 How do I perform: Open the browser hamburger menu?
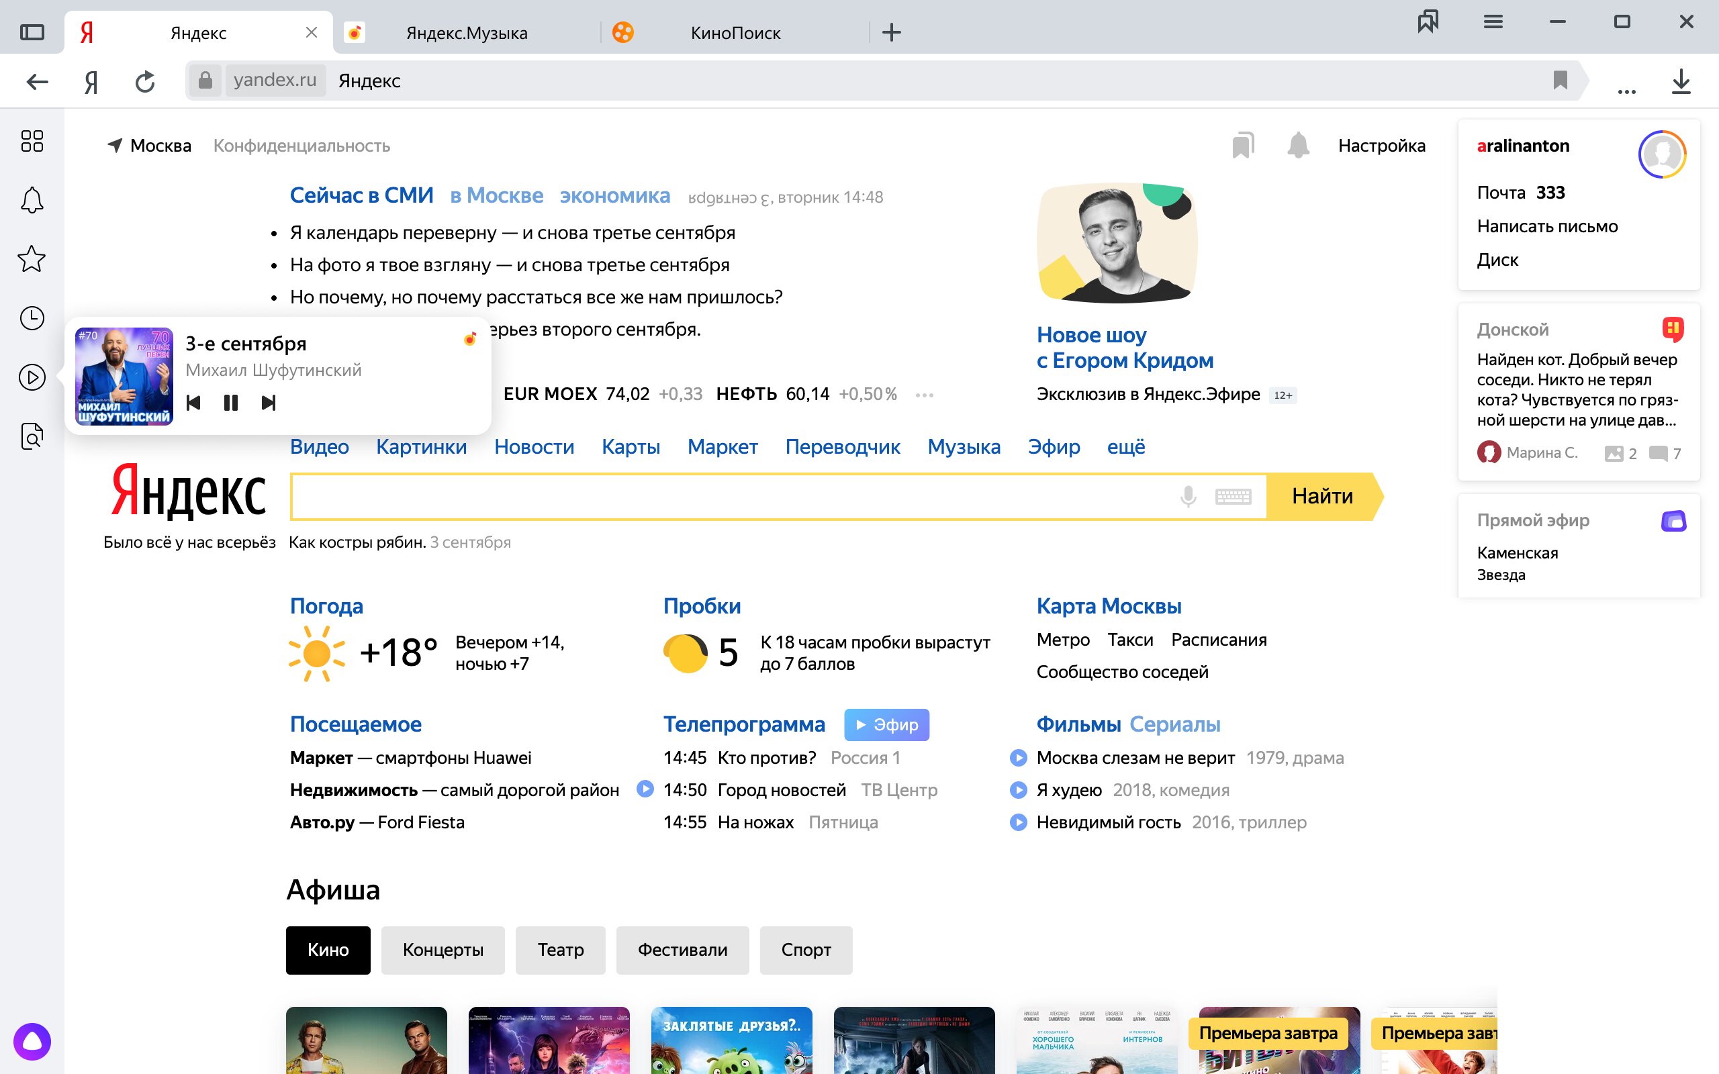coord(1493,22)
